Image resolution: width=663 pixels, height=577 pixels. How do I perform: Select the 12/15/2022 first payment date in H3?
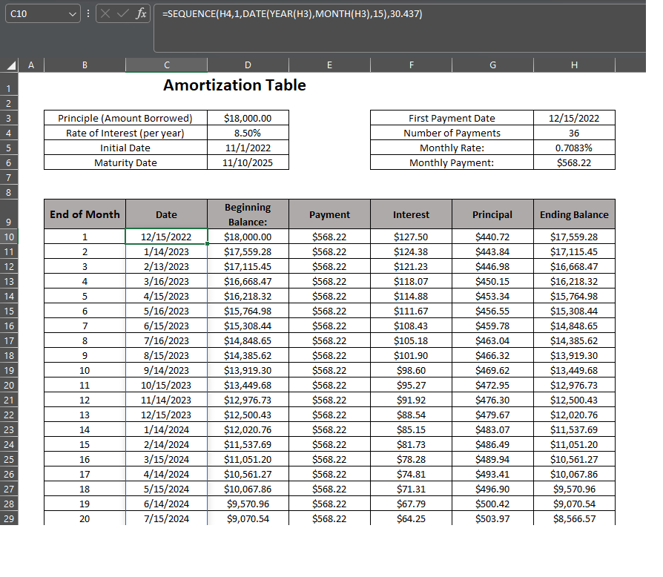click(574, 118)
